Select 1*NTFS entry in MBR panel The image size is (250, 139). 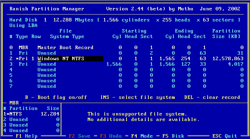(x=32, y=114)
